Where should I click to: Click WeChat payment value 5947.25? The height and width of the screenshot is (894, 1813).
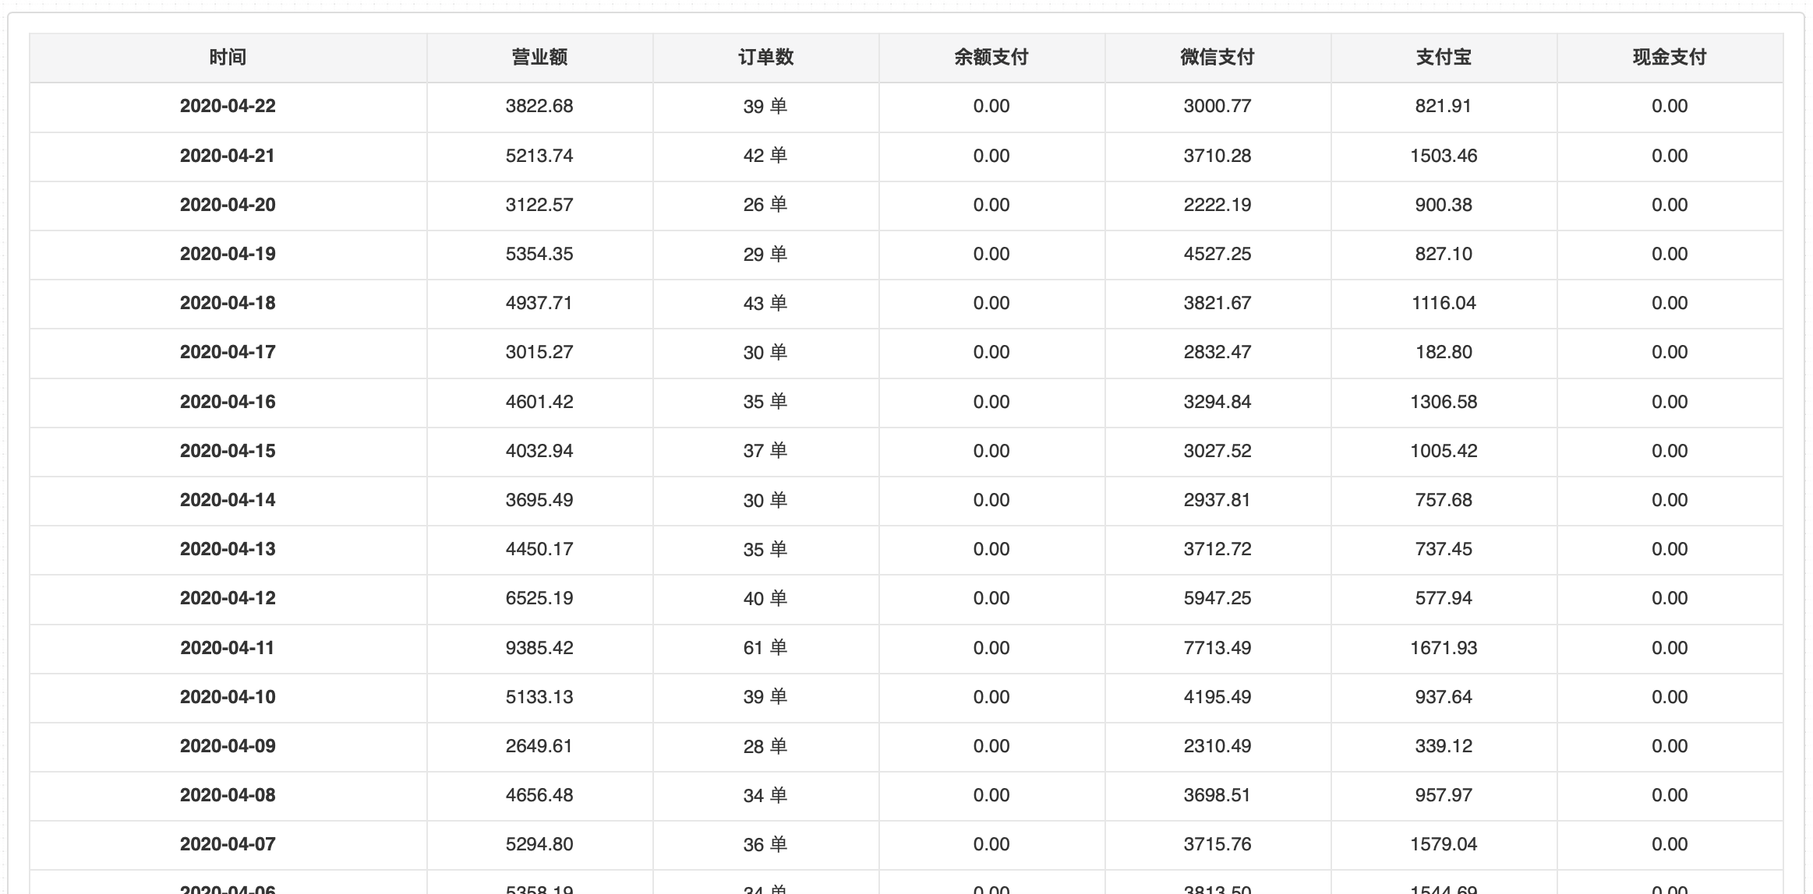pyautogui.click(x=1218, y=599)
